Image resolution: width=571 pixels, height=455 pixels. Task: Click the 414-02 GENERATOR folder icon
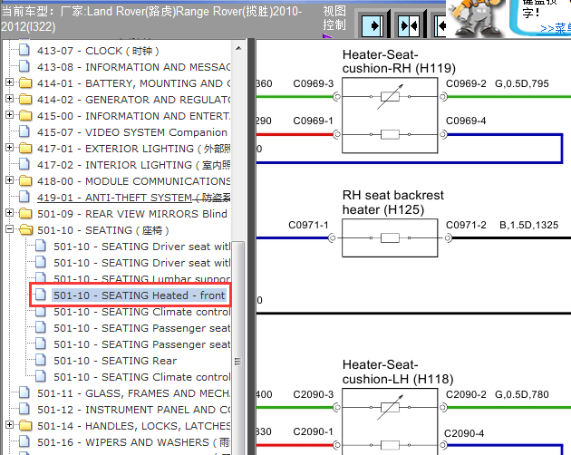pyautogui.click(x=25, y=99)
